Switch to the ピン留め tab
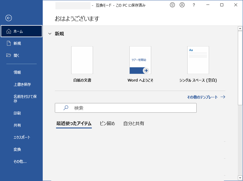This screenshot has height=181, width=243. click(x=107, y=124)
